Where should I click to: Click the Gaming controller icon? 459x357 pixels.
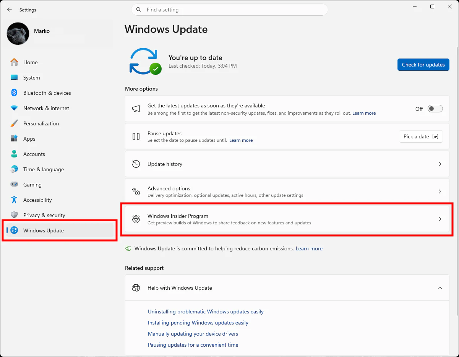(x=14, y=185)
